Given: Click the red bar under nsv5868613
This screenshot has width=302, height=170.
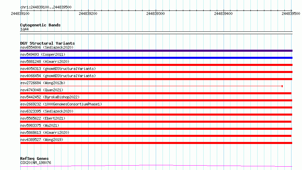Looking at the screenshot, I should [156, 136].
